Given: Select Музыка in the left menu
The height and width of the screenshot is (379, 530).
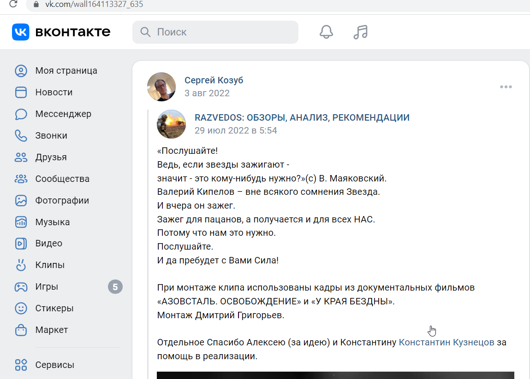Looking at the screenshot, I should point(53,222).
